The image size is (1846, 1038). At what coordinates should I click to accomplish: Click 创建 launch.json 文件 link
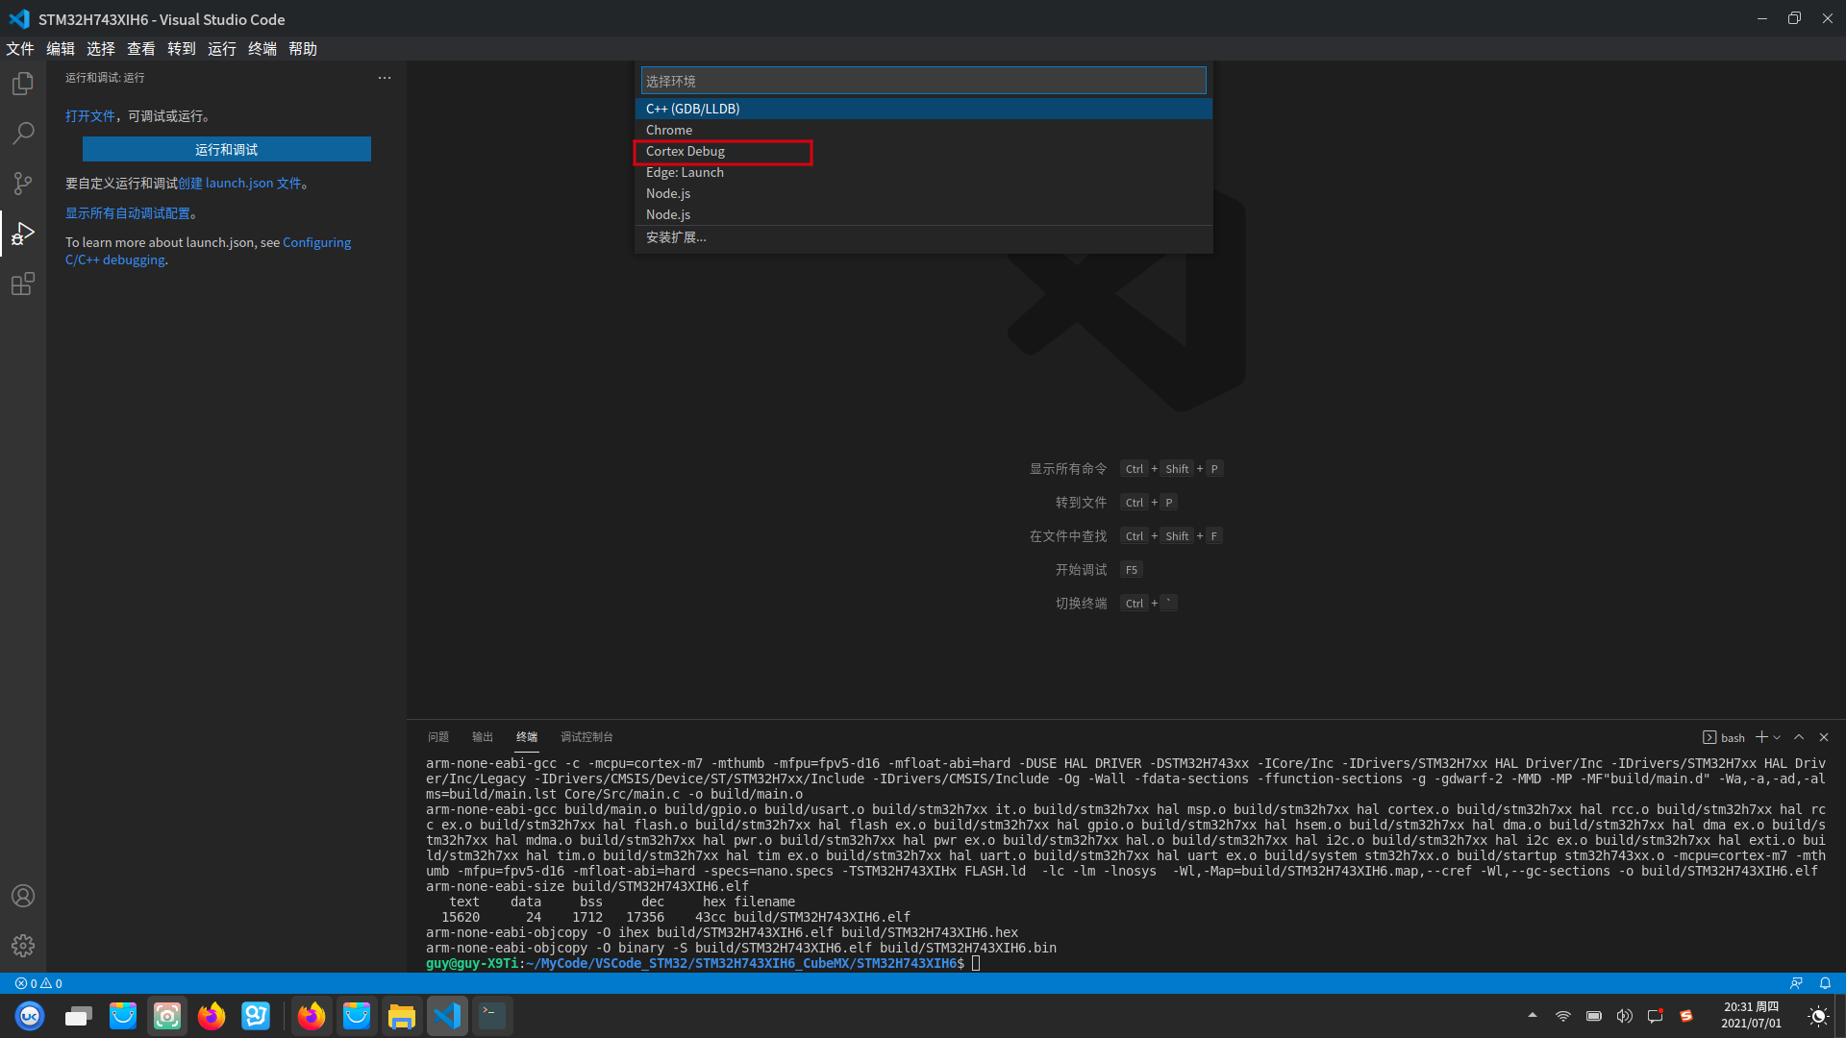[239, 184]
